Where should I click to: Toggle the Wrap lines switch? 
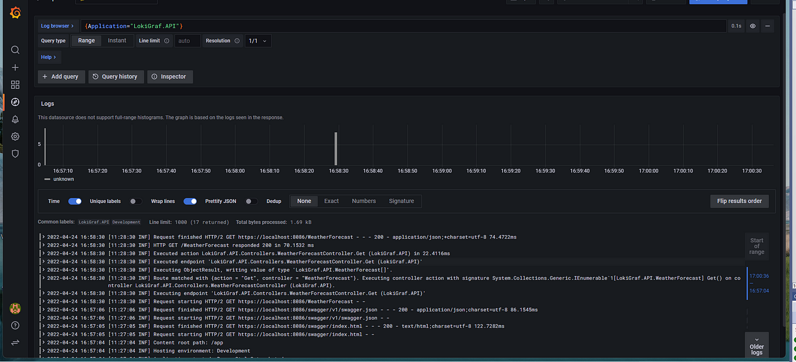(x=190, y=201)
